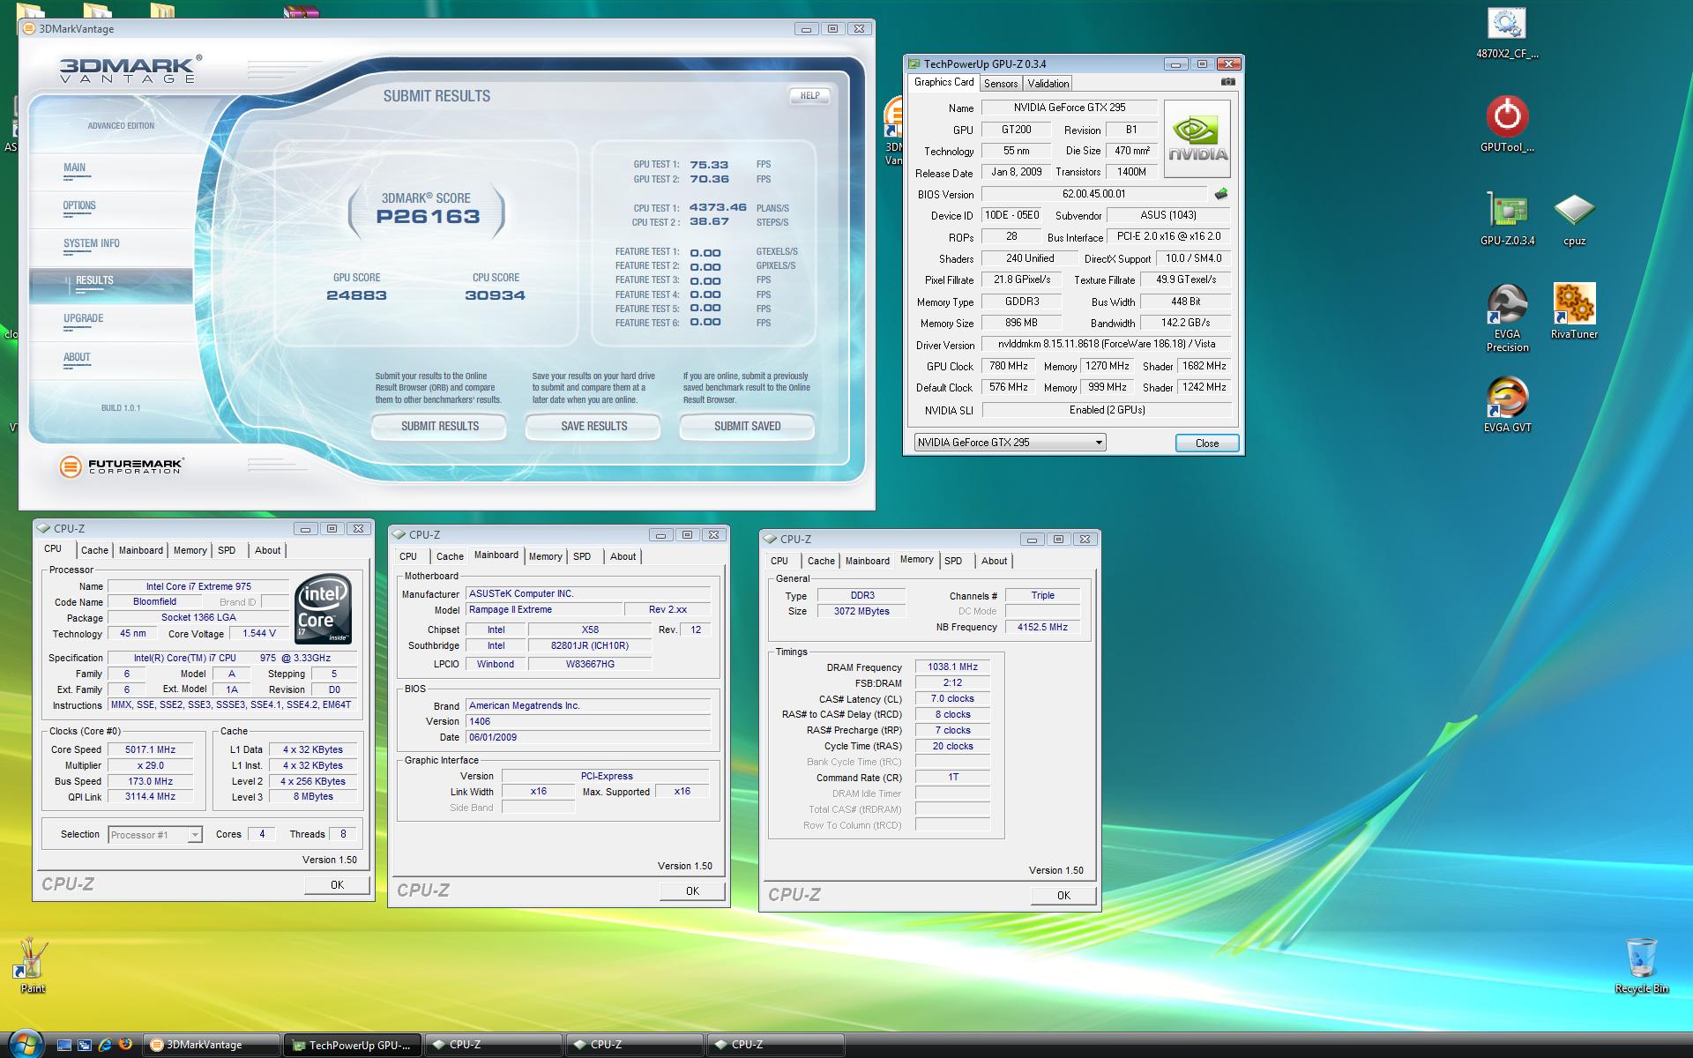Open the Processor #1 selection dropdown
Screen dimensions: 1693x1058
[x=155, y=835]
